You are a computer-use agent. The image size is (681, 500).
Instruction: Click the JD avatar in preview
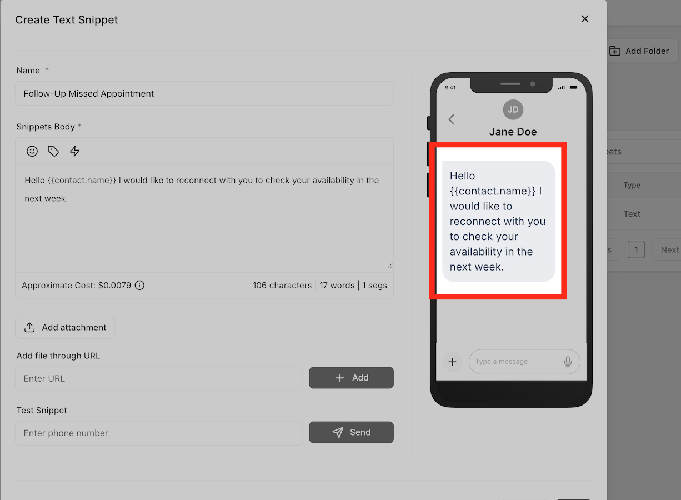point(513,109)
